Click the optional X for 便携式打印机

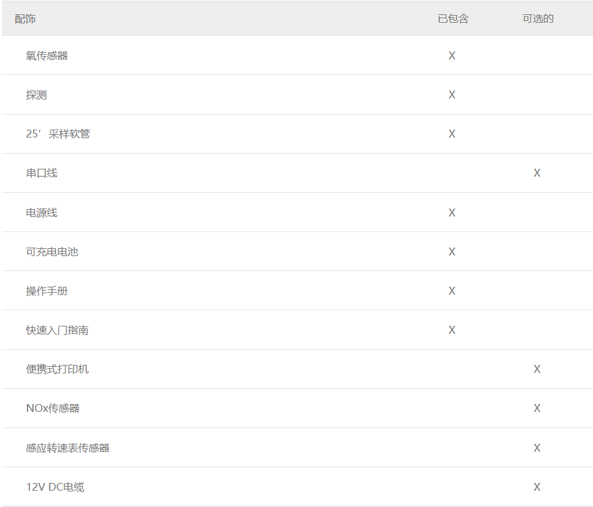pos(537,369)
